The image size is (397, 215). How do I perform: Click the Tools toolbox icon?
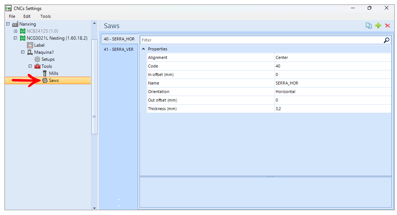tap(37, 66)
